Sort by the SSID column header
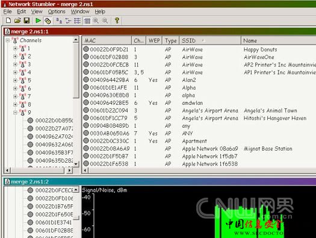Image resolution: width=316 pixels, height=238 pixels. (x=210, y=40)
